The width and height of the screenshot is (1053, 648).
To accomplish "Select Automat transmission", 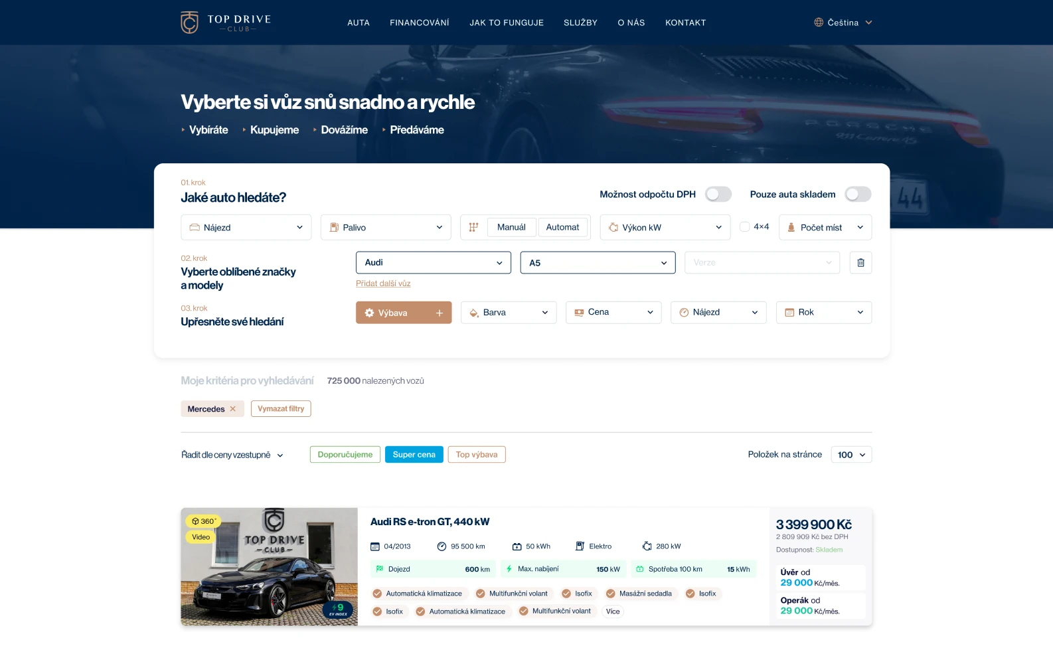I will (562, 227).
